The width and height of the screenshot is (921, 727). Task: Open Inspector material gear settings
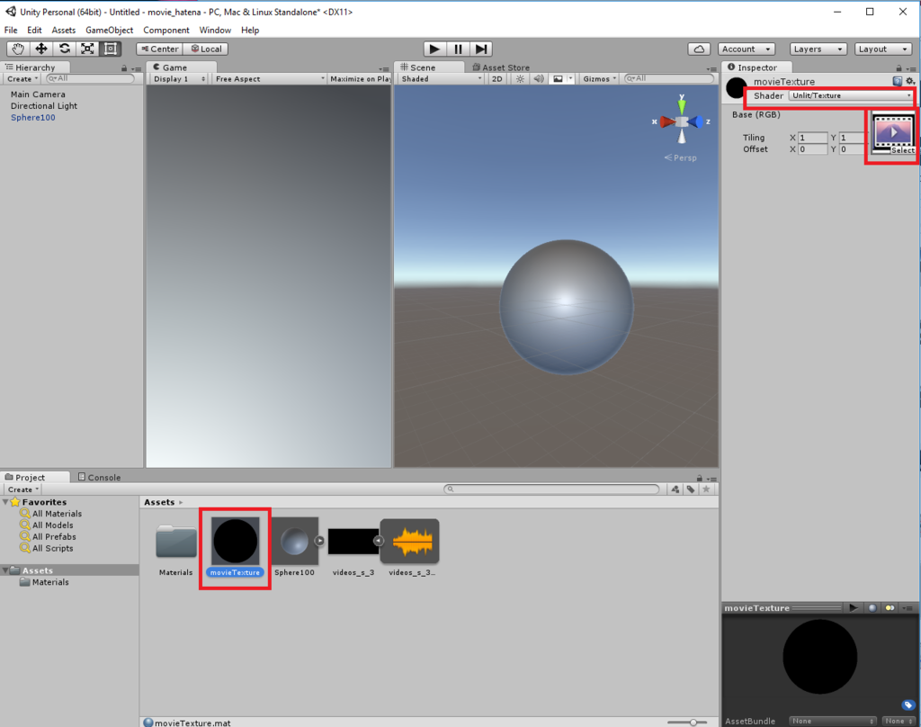point(910,81)
